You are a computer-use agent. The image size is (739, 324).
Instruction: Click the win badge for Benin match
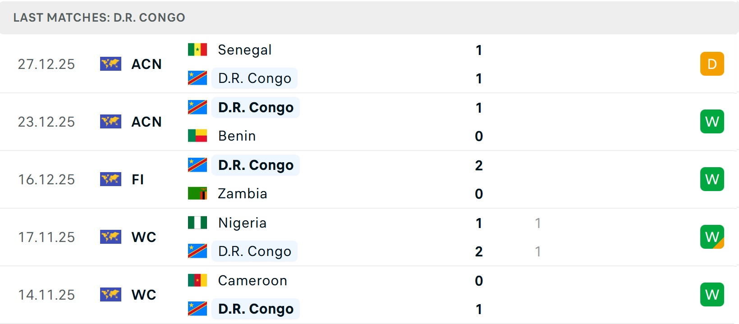[712, 122]
